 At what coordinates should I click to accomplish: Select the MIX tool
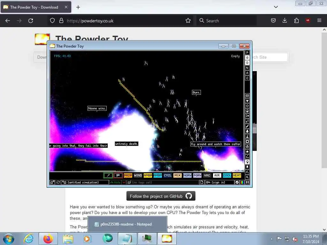(178, 175)
